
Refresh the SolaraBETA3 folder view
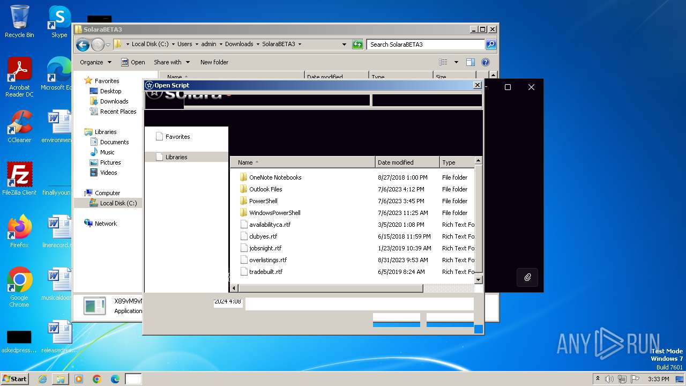357,44
